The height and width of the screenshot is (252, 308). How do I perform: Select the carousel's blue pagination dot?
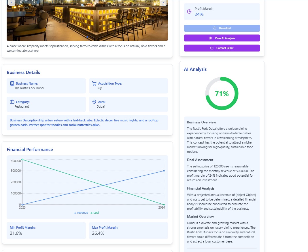pos(87,37)
